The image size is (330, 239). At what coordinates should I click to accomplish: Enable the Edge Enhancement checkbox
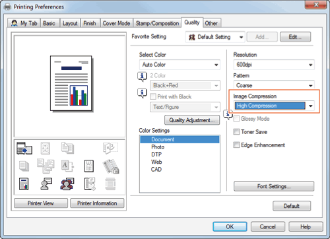236,145
